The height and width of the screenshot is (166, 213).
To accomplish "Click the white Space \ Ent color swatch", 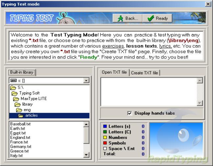I will click(x=105, y=149).
